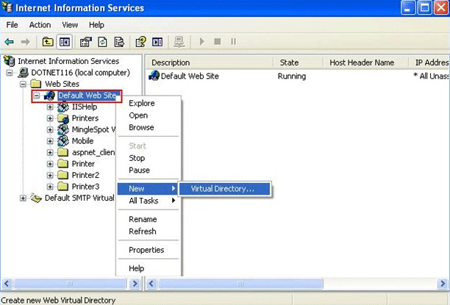Viewport: 450px width, 305px height.
Task: Sort by Host Header Name column
Action: [365, 62]
